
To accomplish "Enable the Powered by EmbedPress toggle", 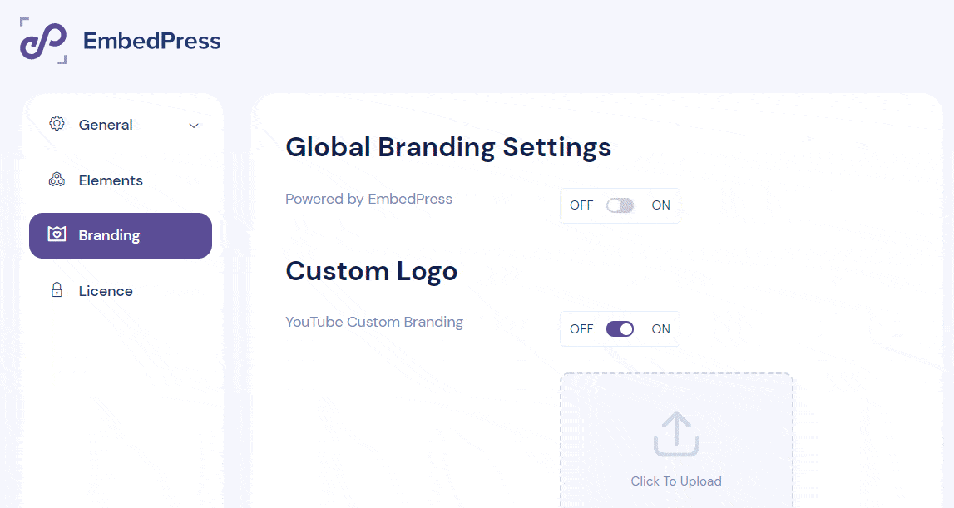I will (620, 205).
